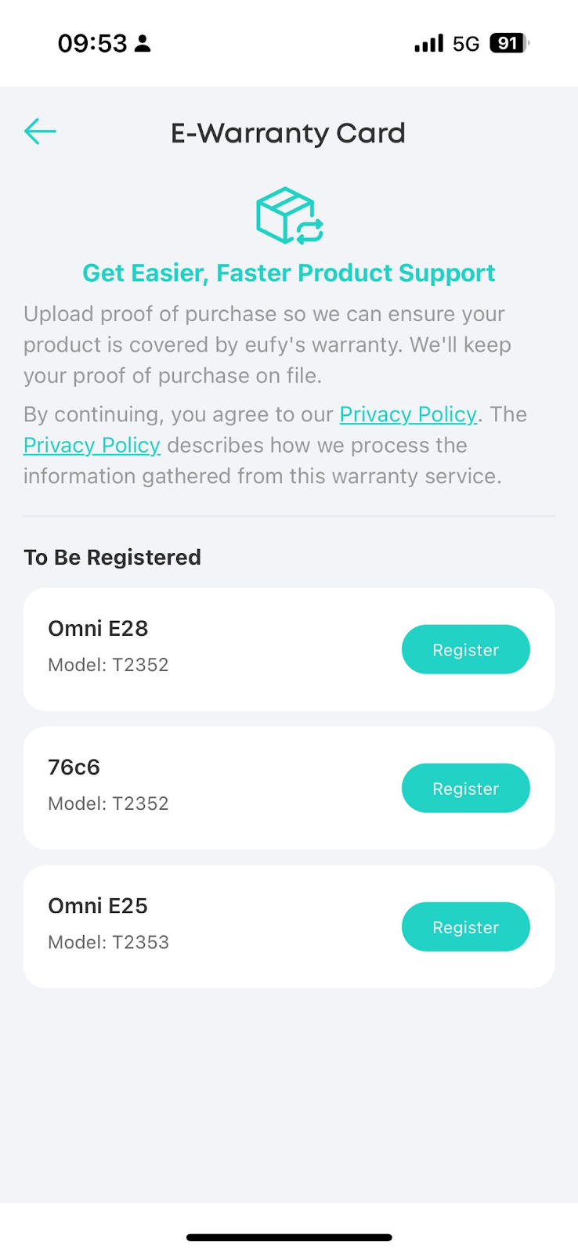The image size is (578, 1253).
Task: Tap the To Be Registered section heading
Action: pyautogui.click(x=112, y=557)
